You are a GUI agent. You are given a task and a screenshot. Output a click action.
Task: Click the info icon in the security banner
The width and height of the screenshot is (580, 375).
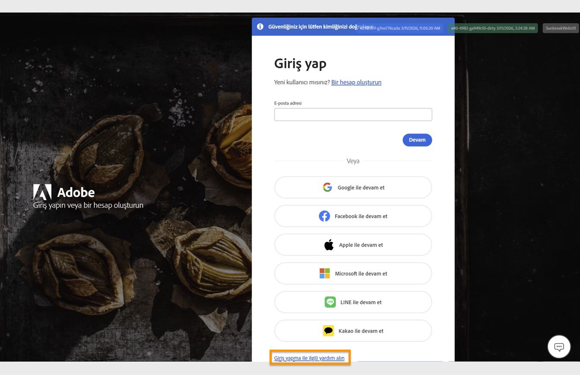tap(260, 27)
